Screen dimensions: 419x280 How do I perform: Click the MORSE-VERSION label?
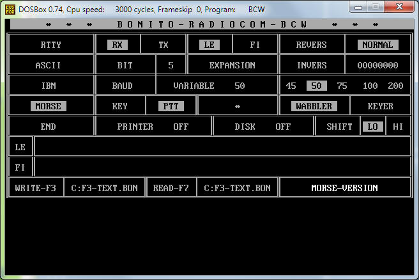[x=345, y=188]
